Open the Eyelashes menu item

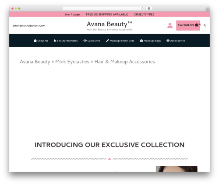pyautogui.click(x=92, y=41)
